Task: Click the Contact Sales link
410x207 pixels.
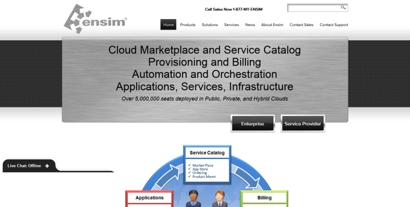Action: 301,25
